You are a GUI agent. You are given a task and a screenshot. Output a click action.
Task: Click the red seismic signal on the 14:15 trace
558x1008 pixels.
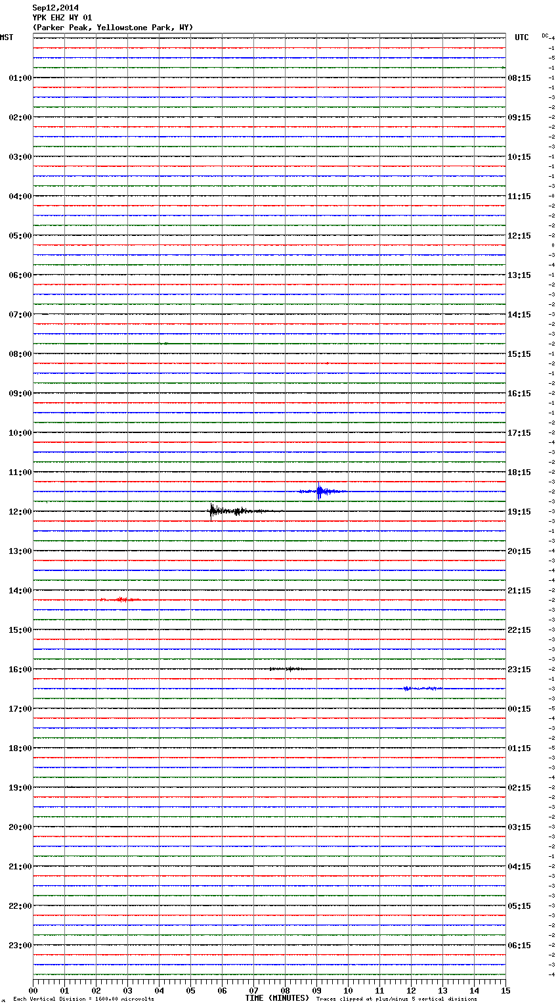coord(119,600)
